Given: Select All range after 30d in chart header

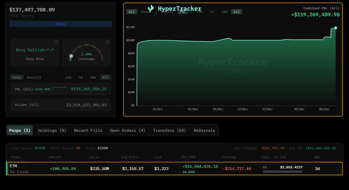Looking at the screenshot, I should [x=236, y=12].
